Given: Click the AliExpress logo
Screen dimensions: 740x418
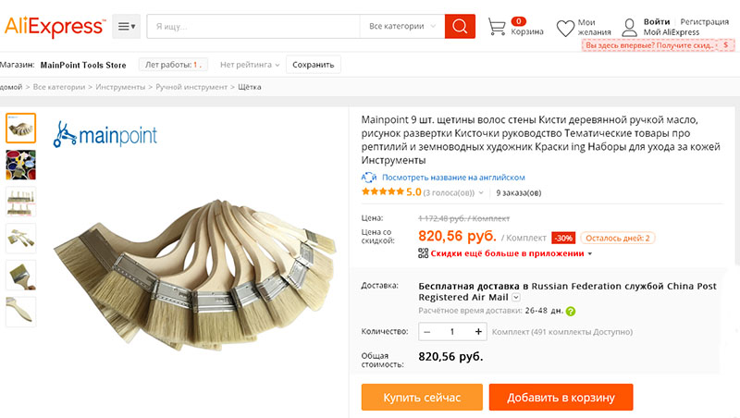Looking at the screenshot, I should pyautogui.click(x=54, y=26).
